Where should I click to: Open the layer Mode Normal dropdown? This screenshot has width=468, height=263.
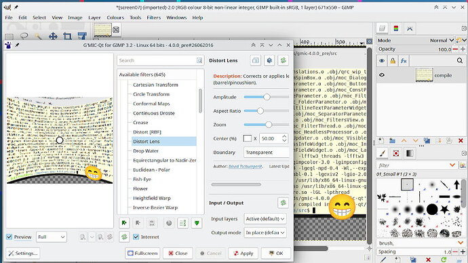pyautogui.click(x=442, y=40)
